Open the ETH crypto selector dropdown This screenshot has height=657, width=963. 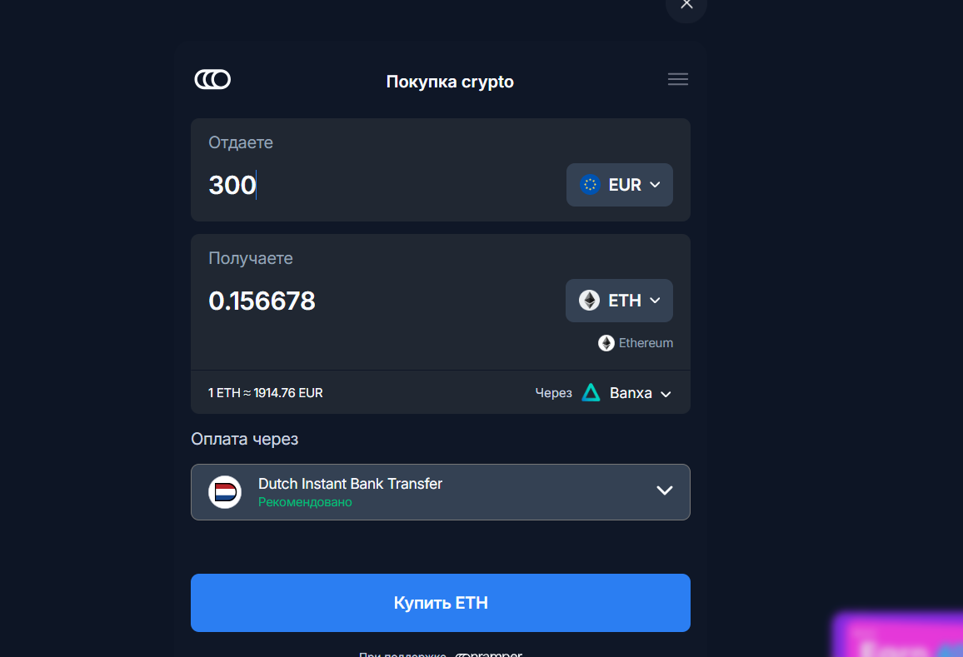coord(619,301)
